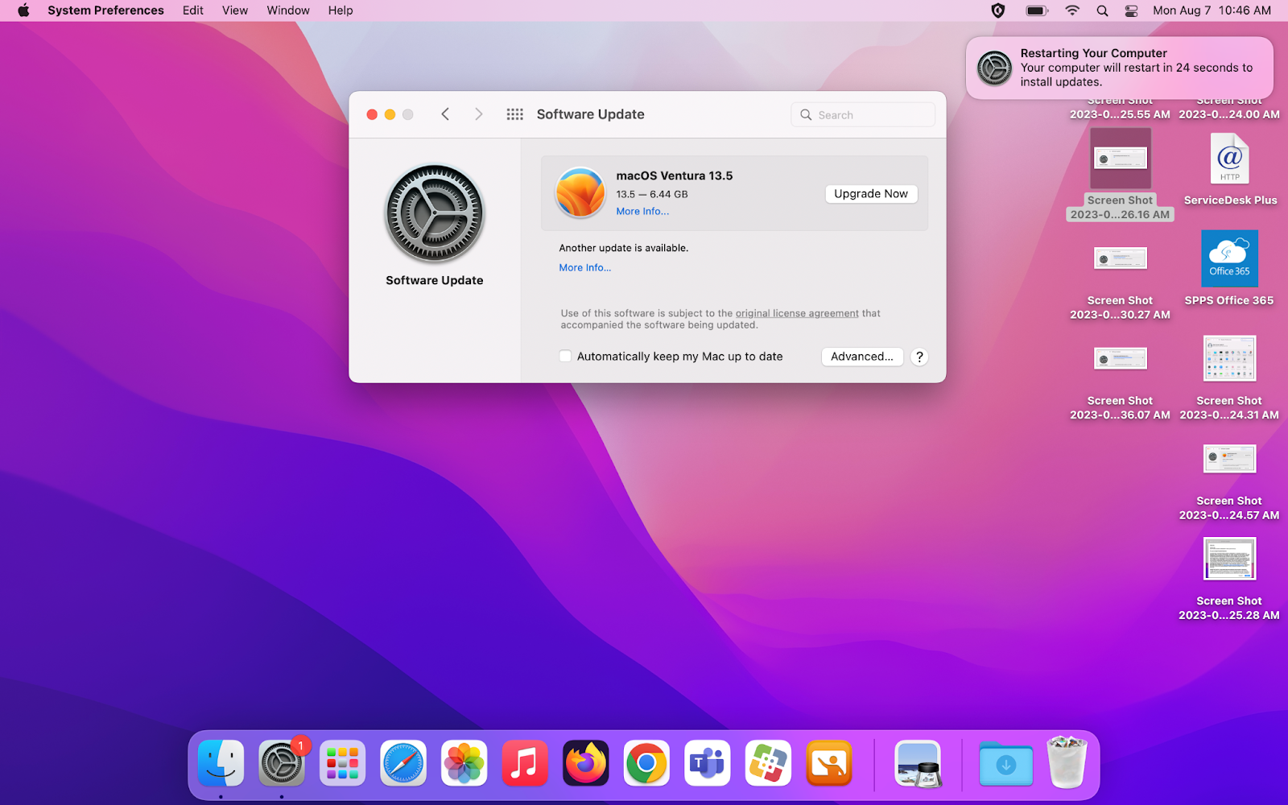Select Screen Shot 2023-0...26.16 AM thumbnail
The height and width of the screenshot is (805, 1288).
[1121, 159]
